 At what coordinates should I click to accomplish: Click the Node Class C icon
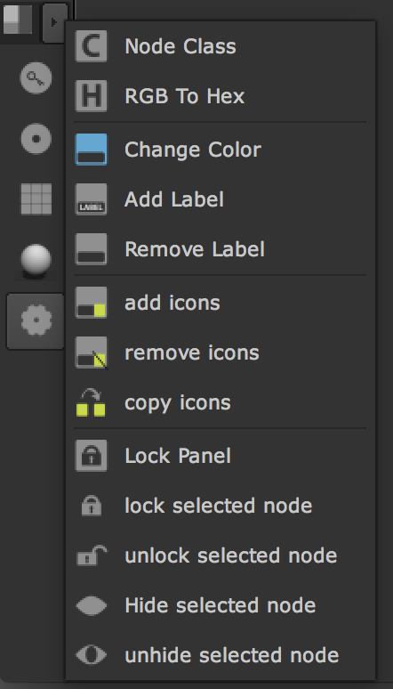[x=92, y=46]
